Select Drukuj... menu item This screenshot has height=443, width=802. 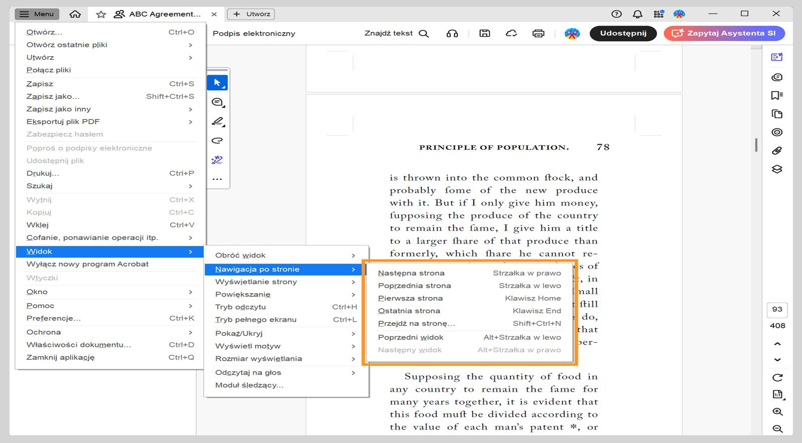[110, 173]
